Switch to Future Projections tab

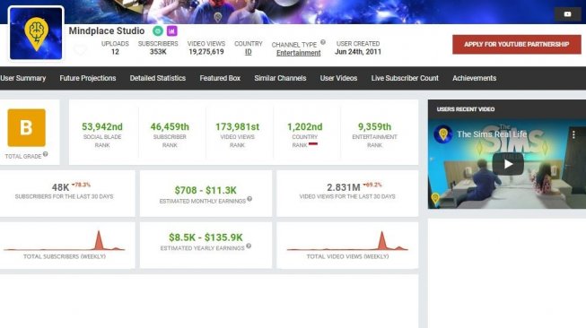pos(88,78)
